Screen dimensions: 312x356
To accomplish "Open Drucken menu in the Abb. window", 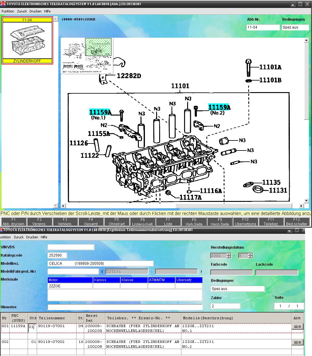I will pos(36,11).
